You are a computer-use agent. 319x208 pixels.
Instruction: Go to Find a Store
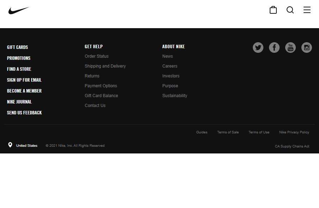(x=19, y=69)
